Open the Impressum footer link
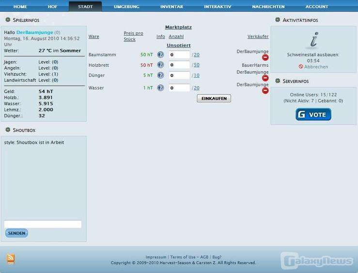The height and width of the screenshot is (273, 358). pyautogui.click(x=156, y=257)
